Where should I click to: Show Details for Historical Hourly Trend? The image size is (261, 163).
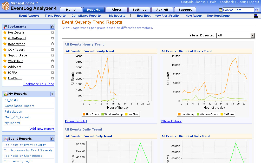coord(172,121)
